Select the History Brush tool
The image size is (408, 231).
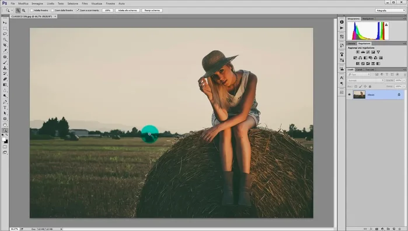5,74
